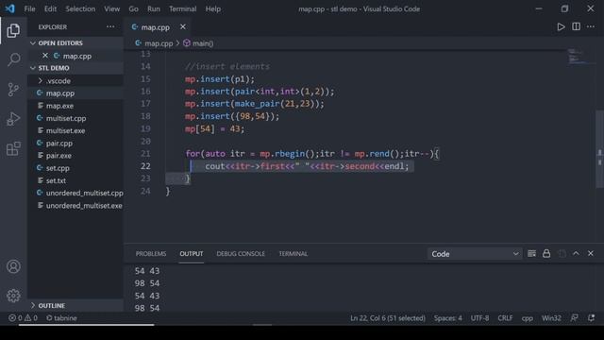The image size is (604, 340).
Task: Collapse the Open Editors section
Action: tap(75, 42)
